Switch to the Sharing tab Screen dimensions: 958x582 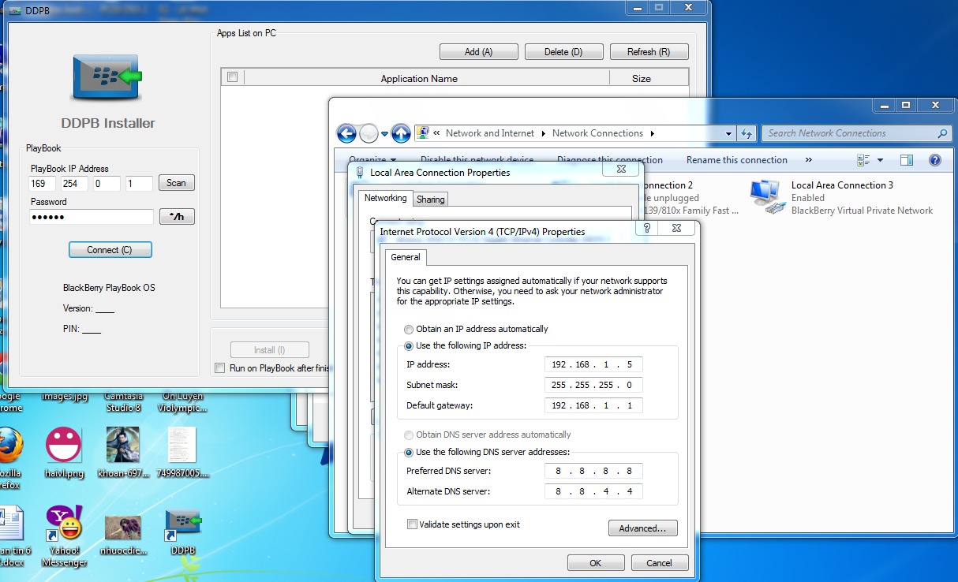(x=430, y=200)
